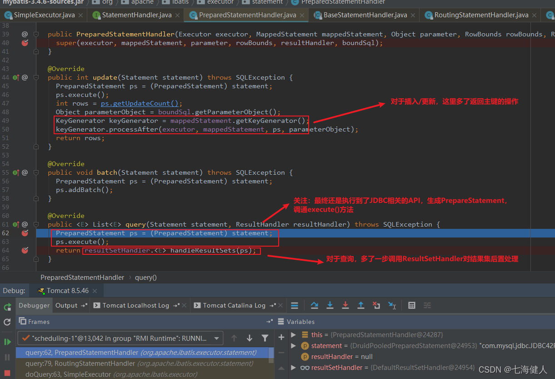Toggle the breakpoint on line 64
Screen dimensions: 555x379
(25, 250)
